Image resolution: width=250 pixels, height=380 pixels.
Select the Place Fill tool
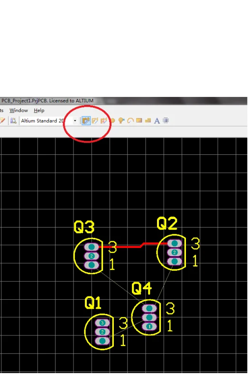tap(139, 121)
